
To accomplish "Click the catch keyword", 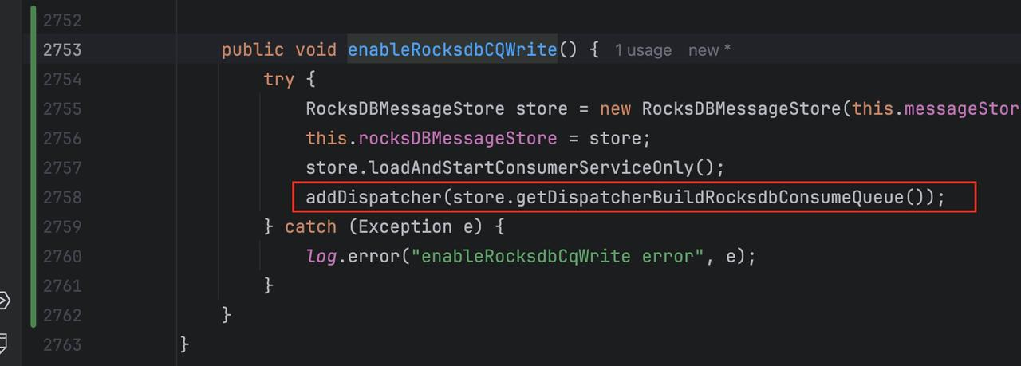I will (311, 226).
